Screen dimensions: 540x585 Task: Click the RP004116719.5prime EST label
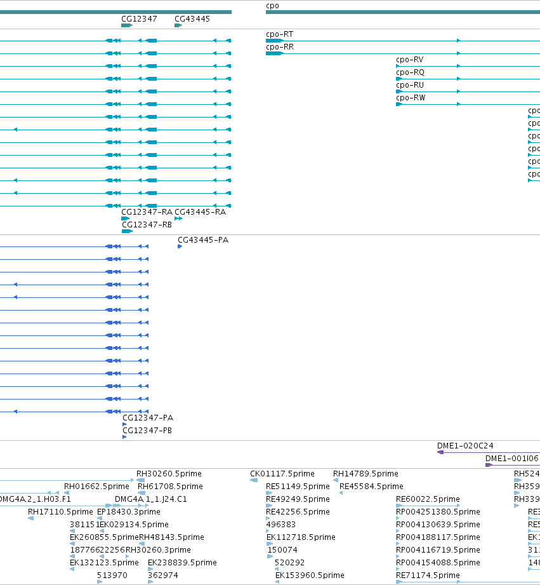[438, 550]
